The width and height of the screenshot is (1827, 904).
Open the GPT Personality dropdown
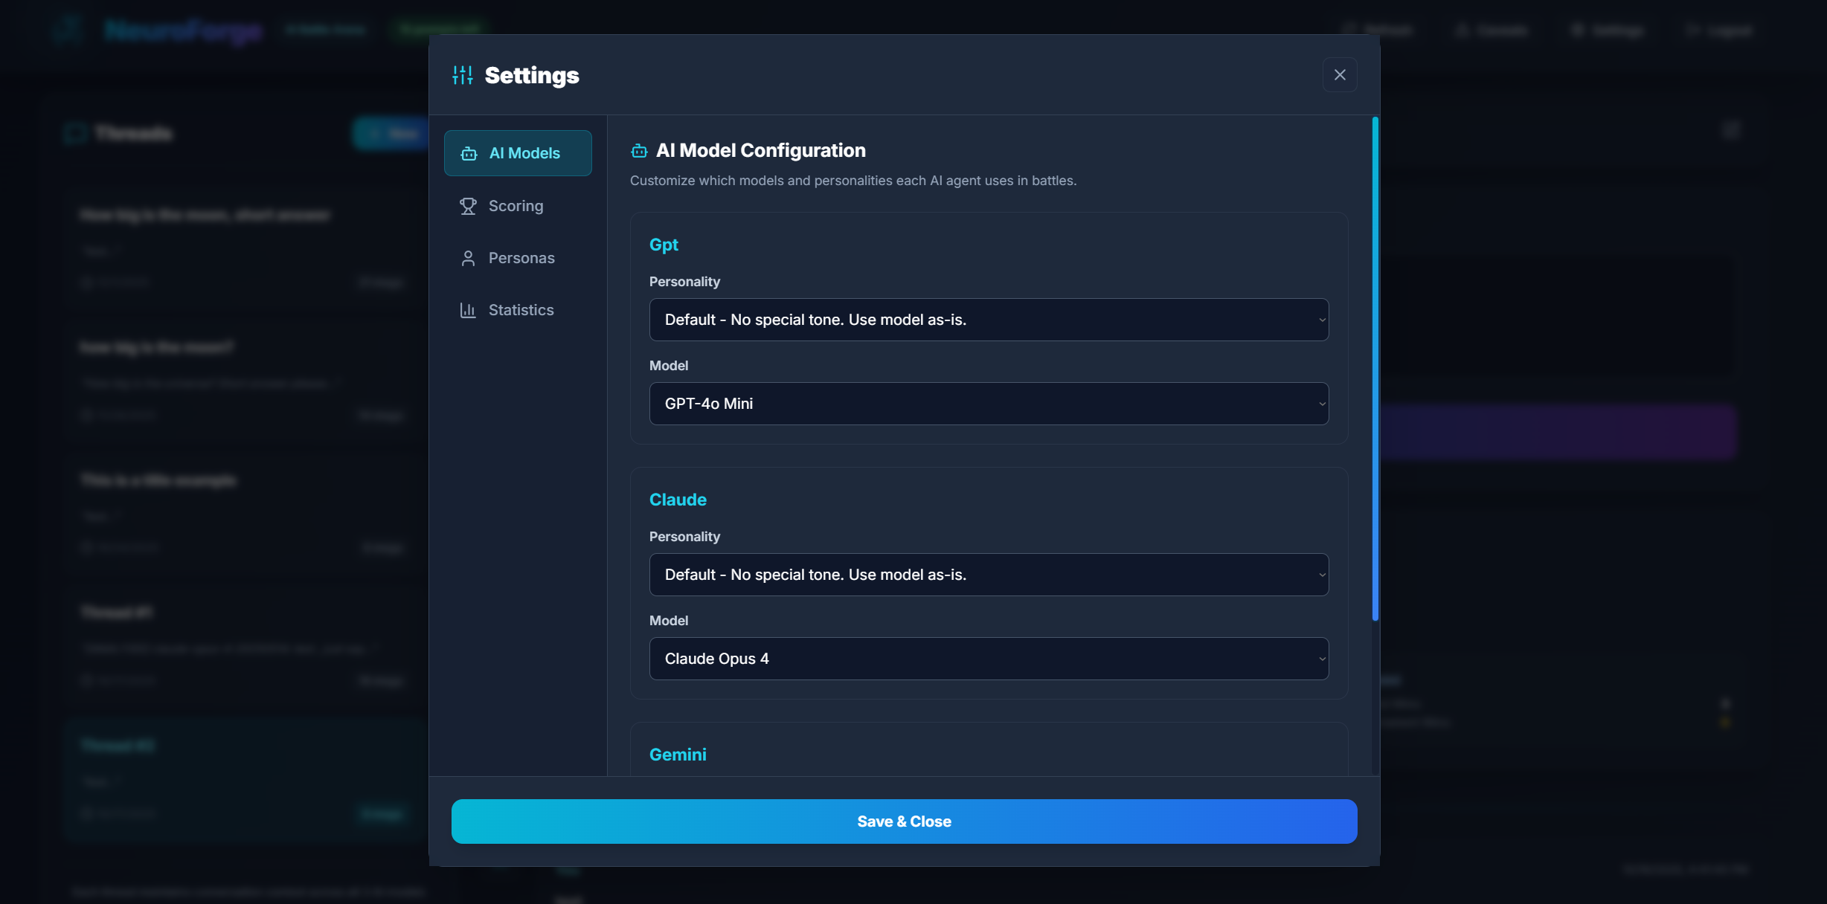(x=988, y=320)
